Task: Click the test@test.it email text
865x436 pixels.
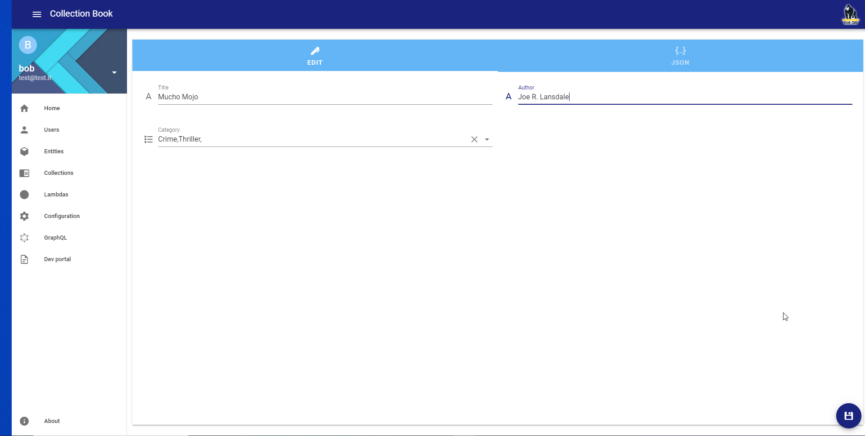Action: click(35, 78)
